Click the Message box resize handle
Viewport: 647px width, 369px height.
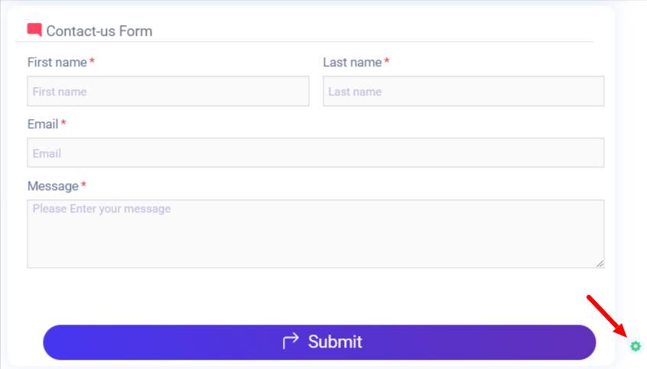pyautogui.click(x=600, y=264)
